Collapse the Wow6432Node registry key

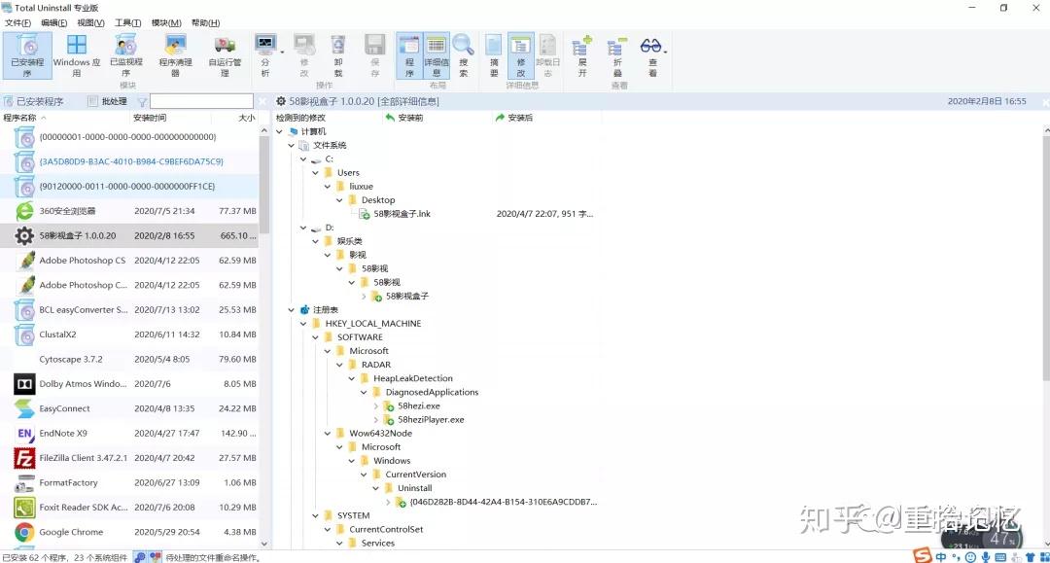(328, 433)
